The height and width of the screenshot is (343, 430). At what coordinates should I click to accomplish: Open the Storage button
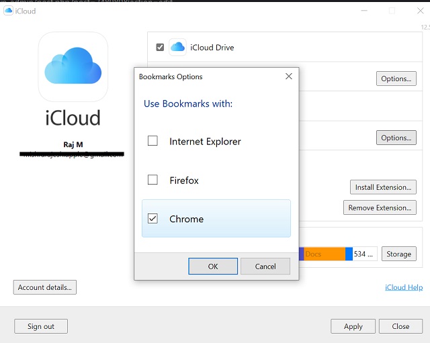click(x=398, y=254)
